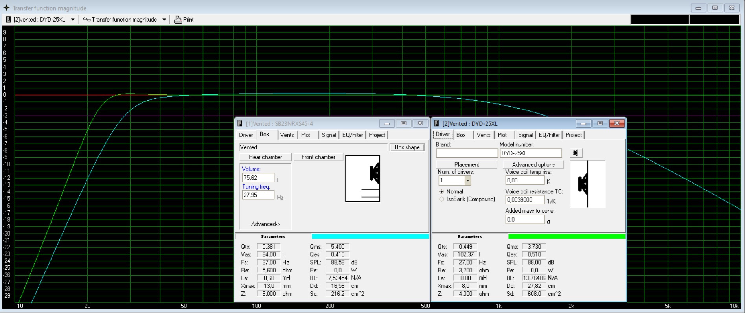Click the green plot color bar in the DYD-25XL window
Viewport: 745px width, 313px height.
pyautogui.click(x=567, y=236)
